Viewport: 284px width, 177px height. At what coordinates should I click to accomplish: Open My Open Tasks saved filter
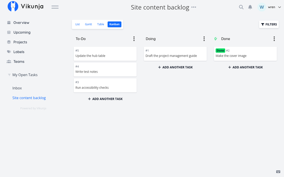(25, 75)
